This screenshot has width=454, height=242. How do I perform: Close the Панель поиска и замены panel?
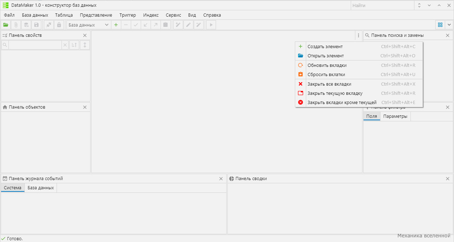(448, 35)
